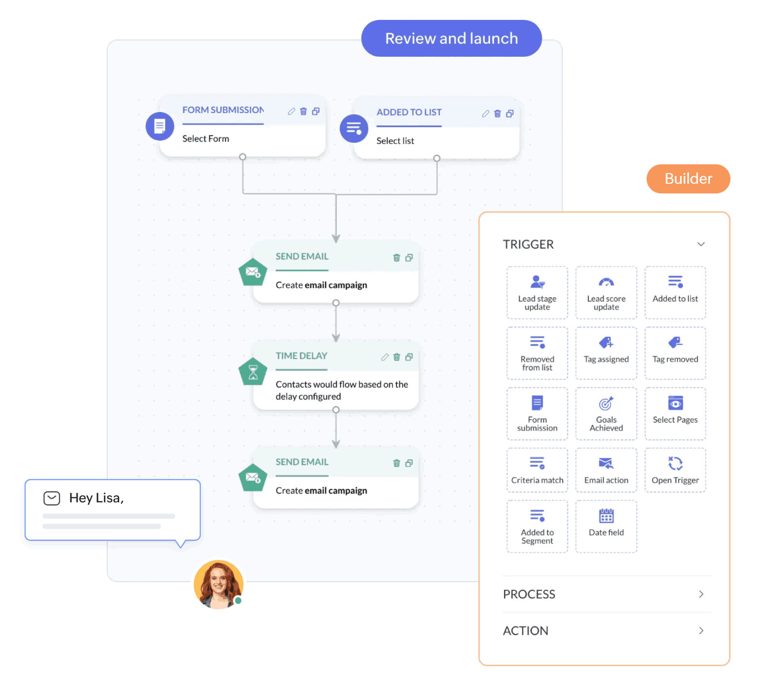Image resolution: width=761 pixels, height=685 pixels.
Task: Click Create email campaign in first Send Email
Action: pyautogui.click(x=321, y=286)
